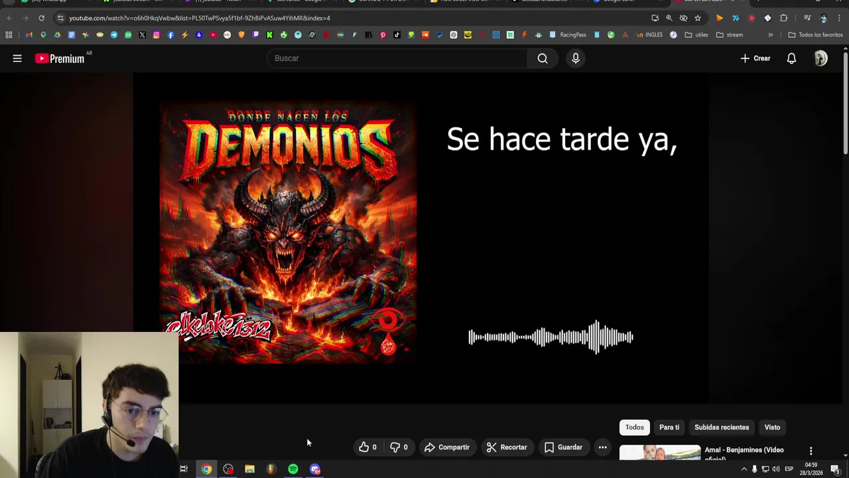Open the INGLES bookmark

click(x=649, y=35)
